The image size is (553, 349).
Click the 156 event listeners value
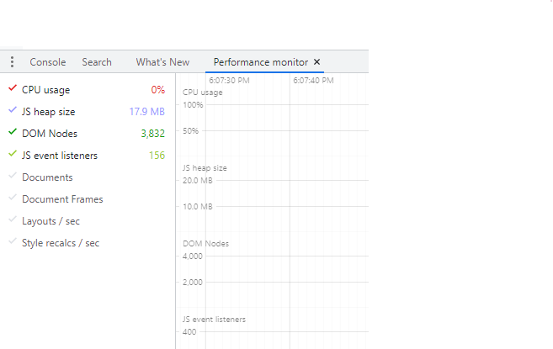coord(157,156)
